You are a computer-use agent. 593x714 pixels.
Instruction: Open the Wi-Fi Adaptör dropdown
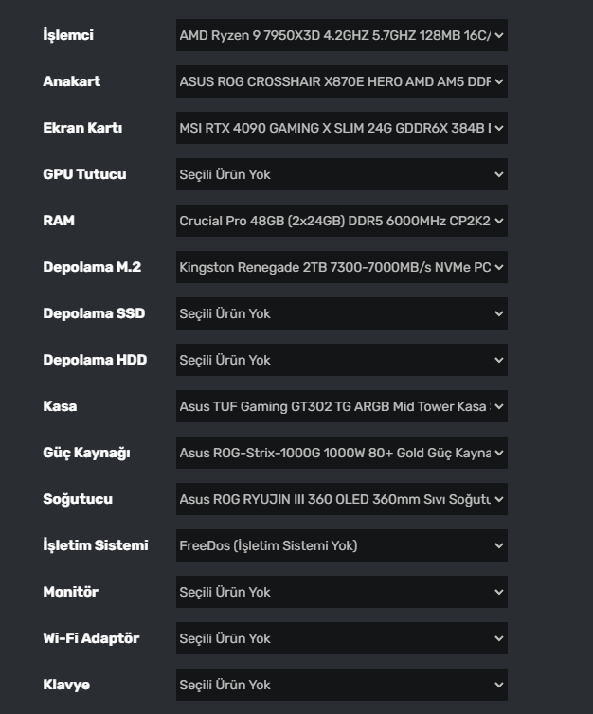point(341,639)
